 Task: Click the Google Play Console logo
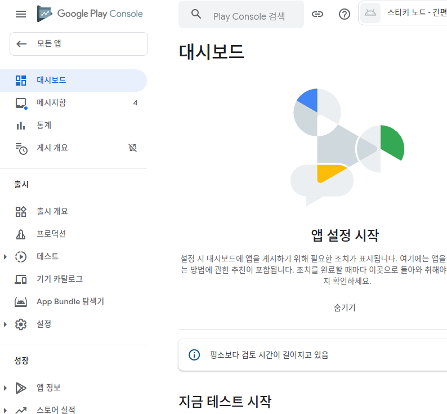90,14
